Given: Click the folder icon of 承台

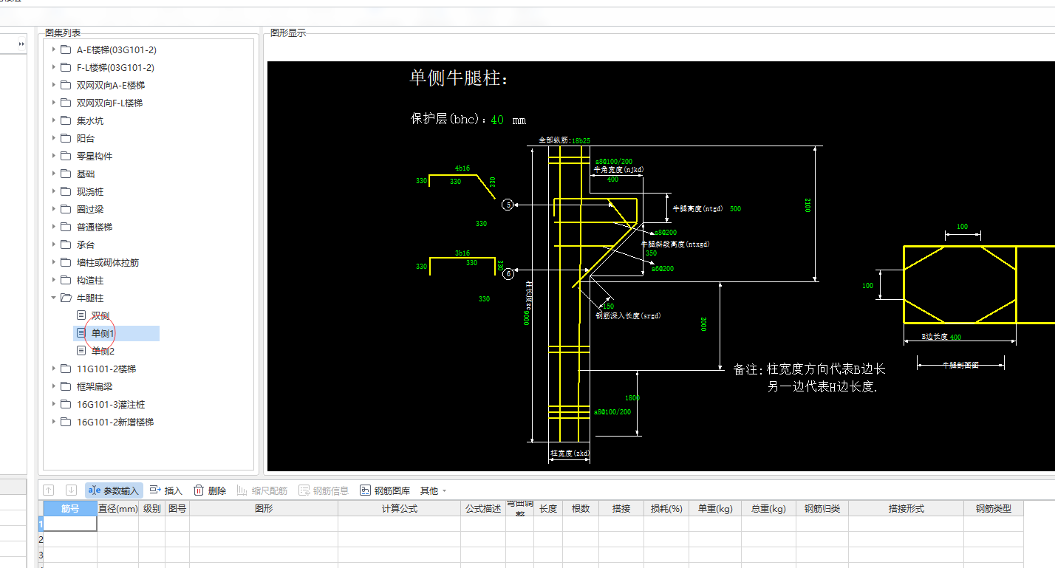Looking at the screenshot, I should (x=66, y=244).
